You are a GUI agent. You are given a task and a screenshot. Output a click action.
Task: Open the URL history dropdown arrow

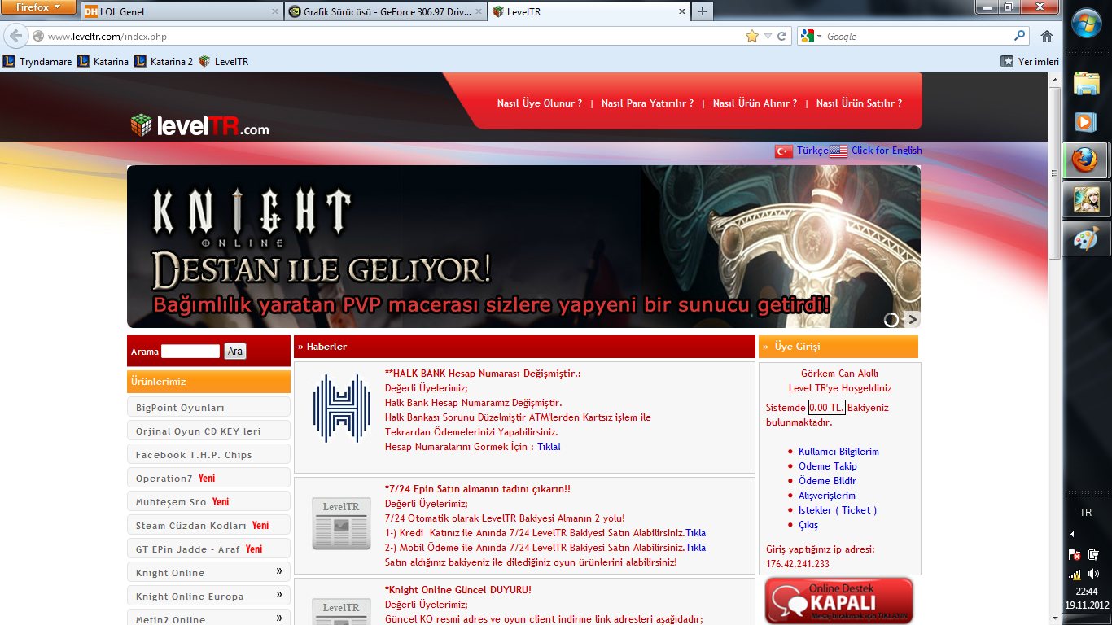click(768, 37)
